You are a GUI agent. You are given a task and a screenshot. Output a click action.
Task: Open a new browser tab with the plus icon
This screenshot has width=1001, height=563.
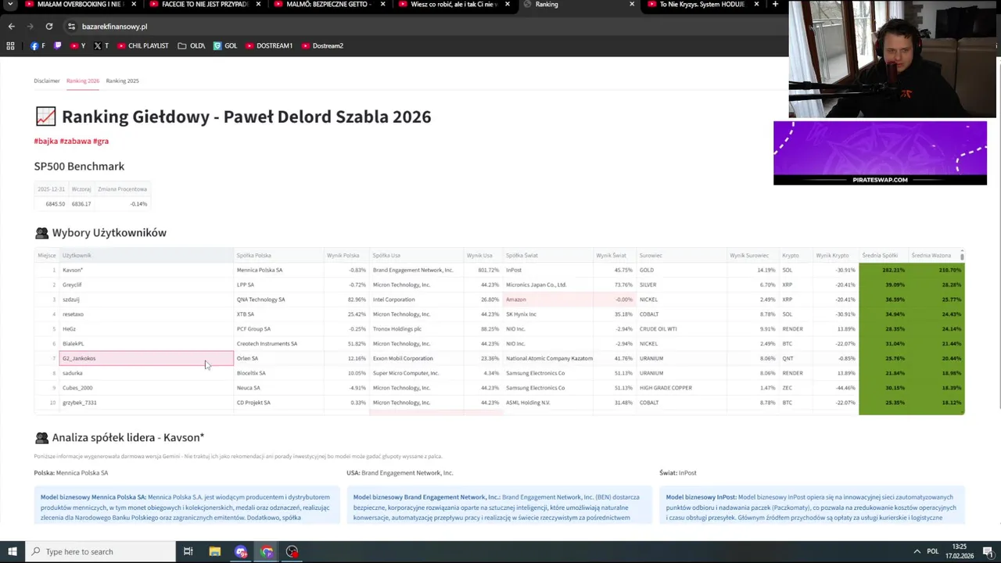click(x=775, y=4)
